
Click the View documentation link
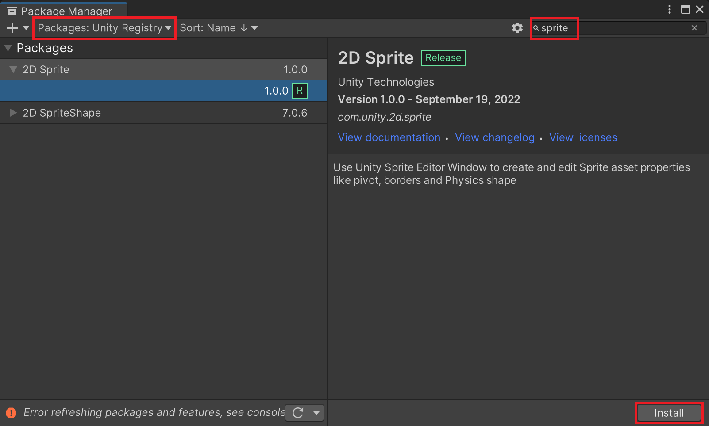pos(389,137)
